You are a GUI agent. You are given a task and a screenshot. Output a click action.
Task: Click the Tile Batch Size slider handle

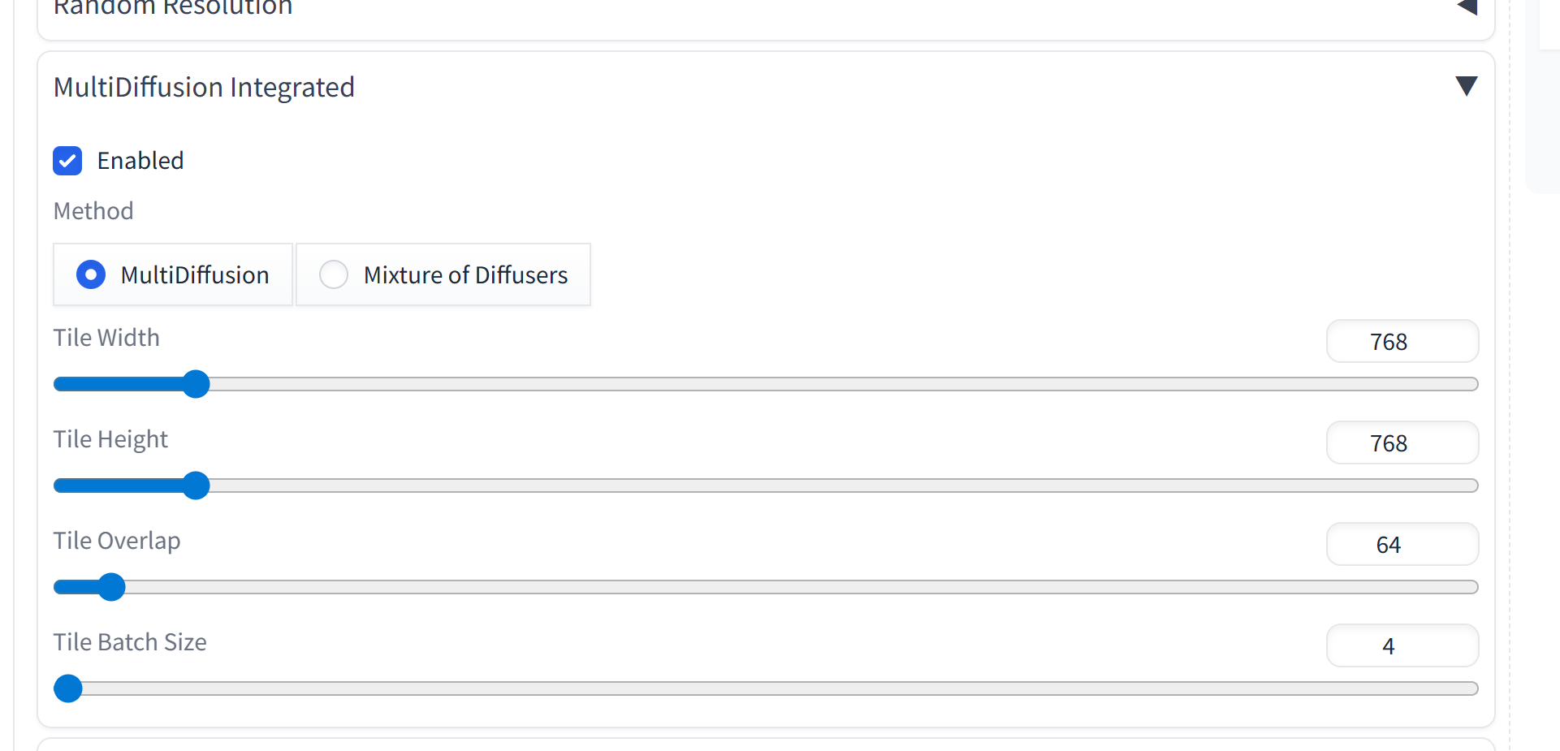click(x=68, y=688)
